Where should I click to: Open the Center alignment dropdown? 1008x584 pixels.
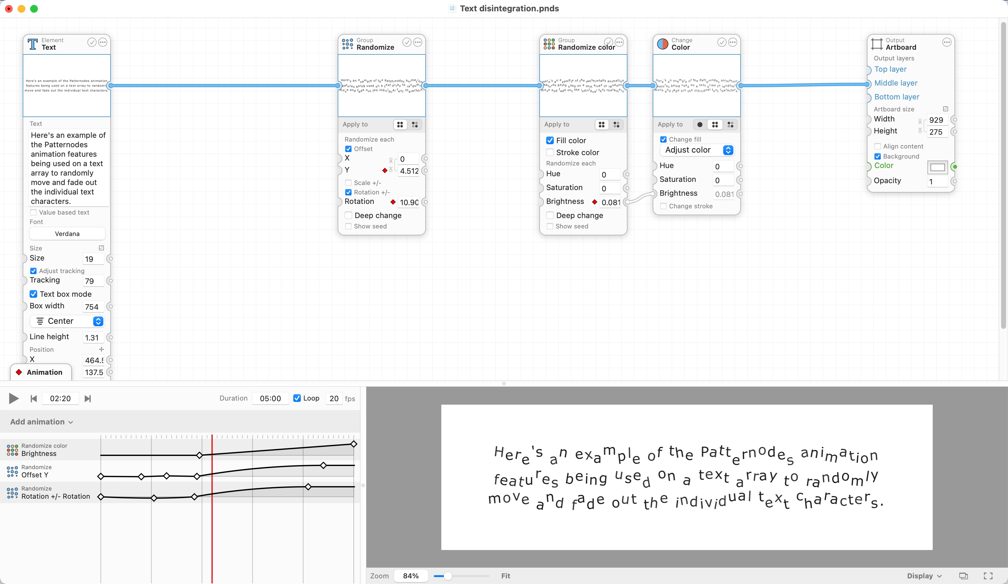tap(67, 321)
